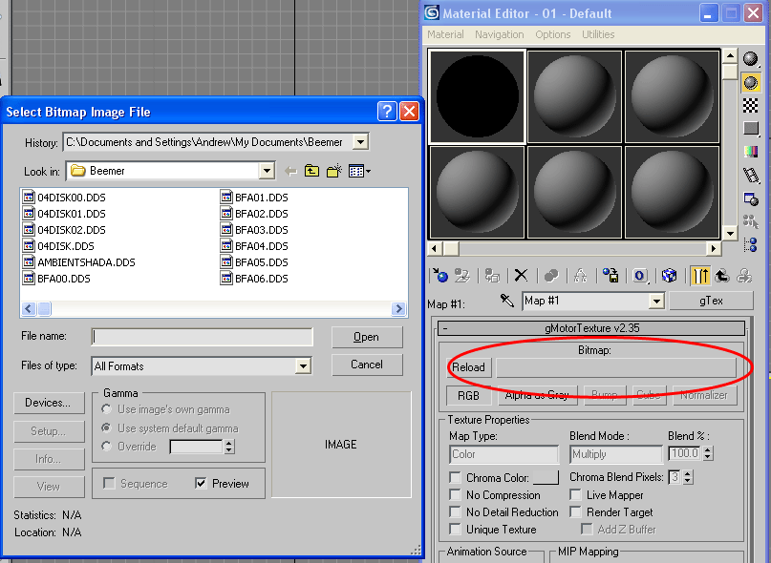Click the Reset Map/Mtl delete icon
The height and width of the screenshot is (563, 771).
521,276
